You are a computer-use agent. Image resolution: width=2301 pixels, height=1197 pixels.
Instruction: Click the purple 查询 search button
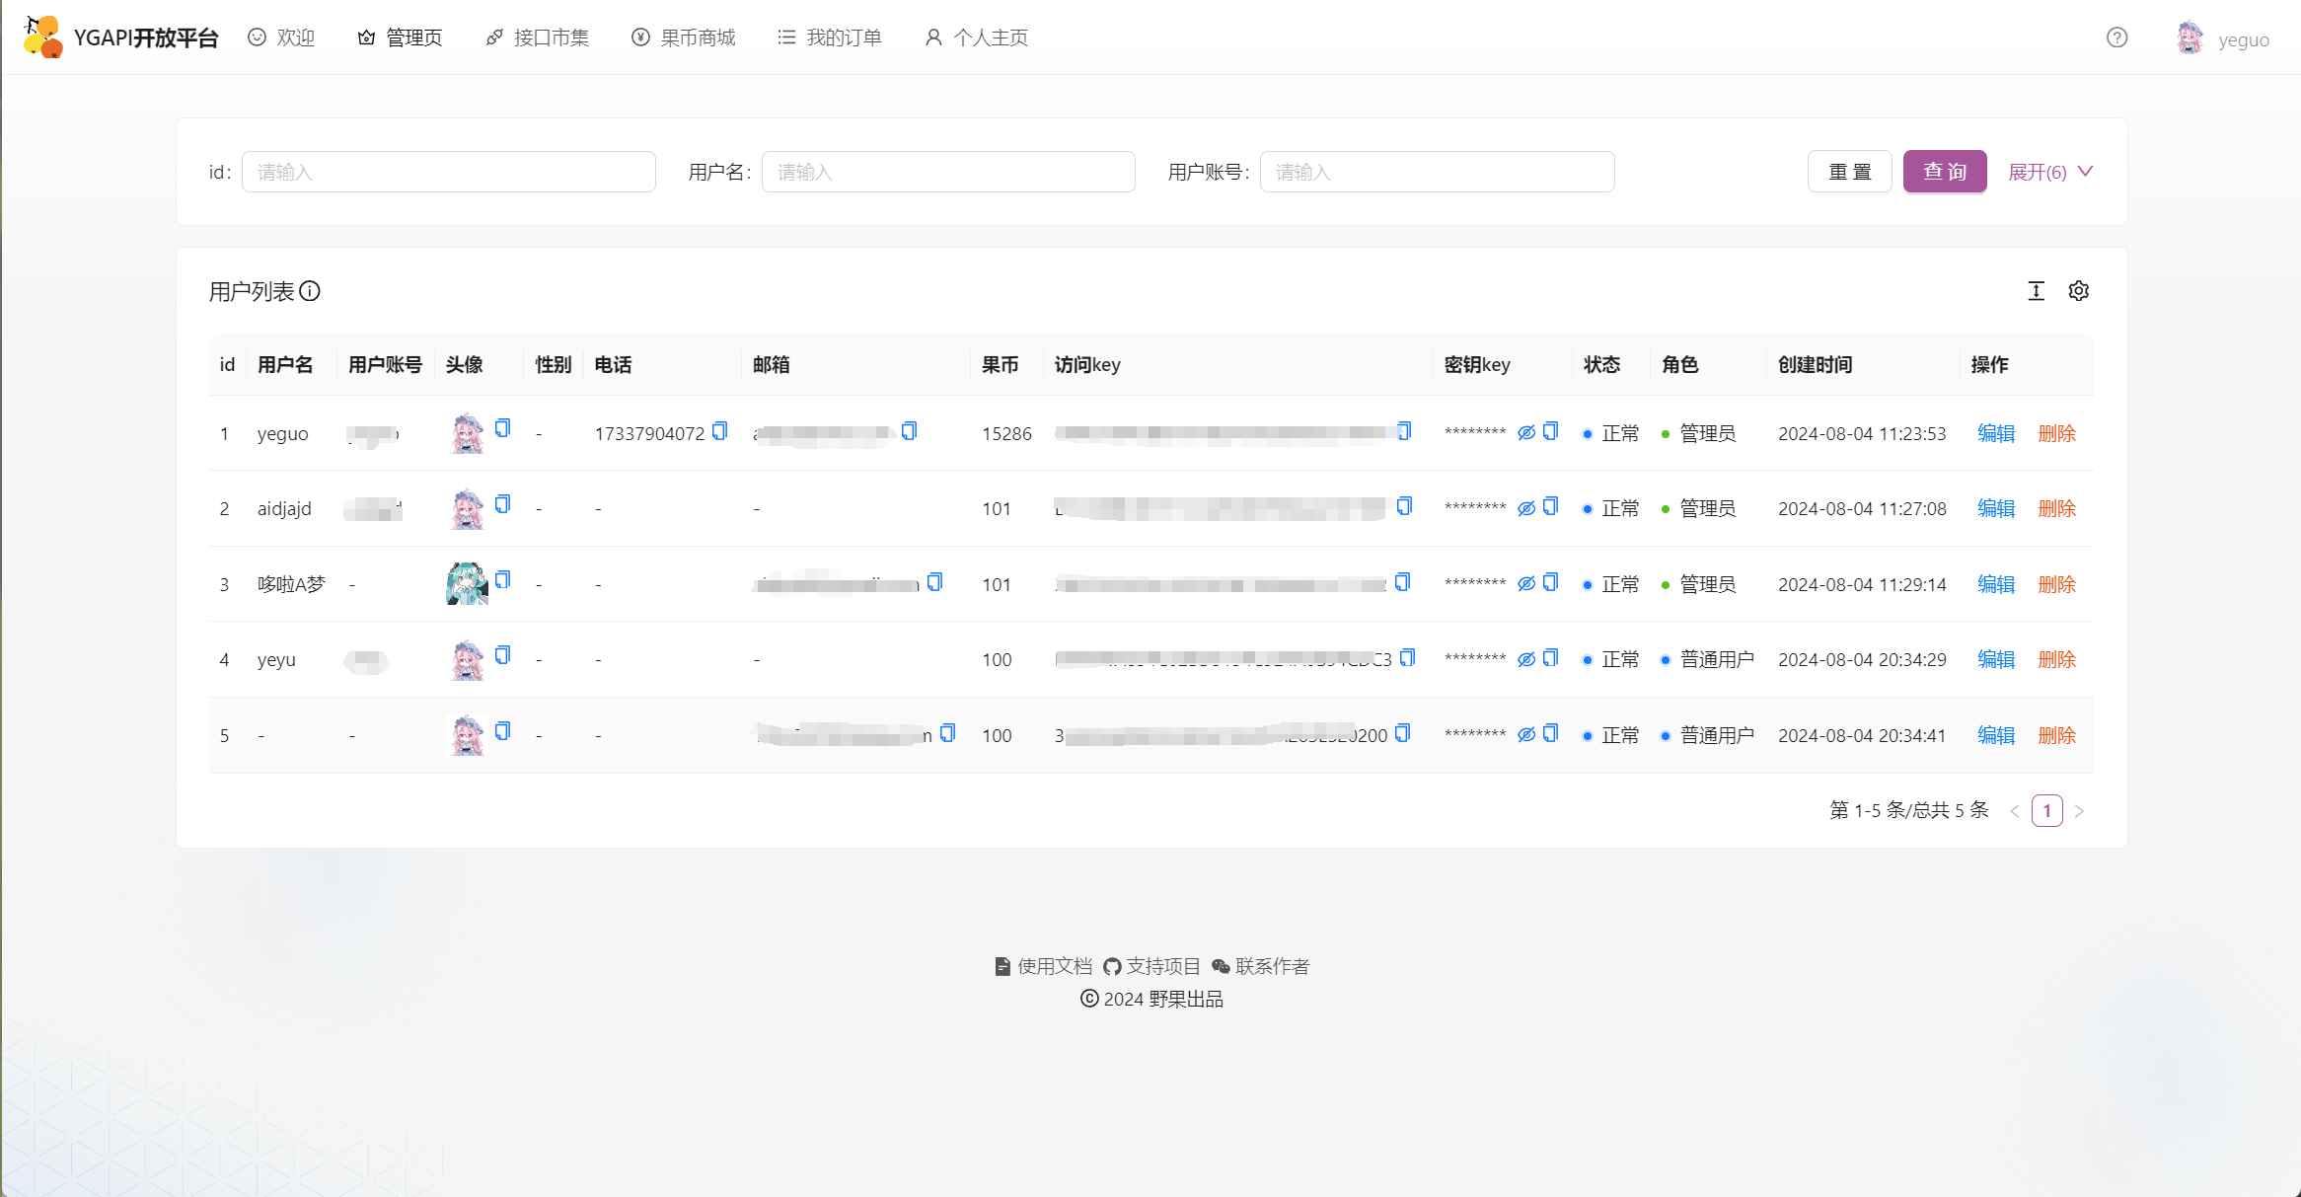(x=1944, y=171)
